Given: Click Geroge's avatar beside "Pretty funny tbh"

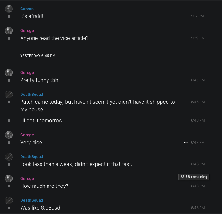Looking at the screenshot, I should pos(9,73).
